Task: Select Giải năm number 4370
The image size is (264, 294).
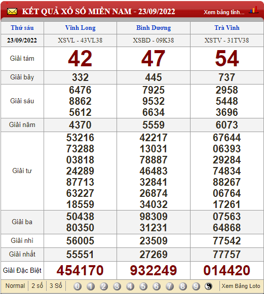Action: pos(80,125)
